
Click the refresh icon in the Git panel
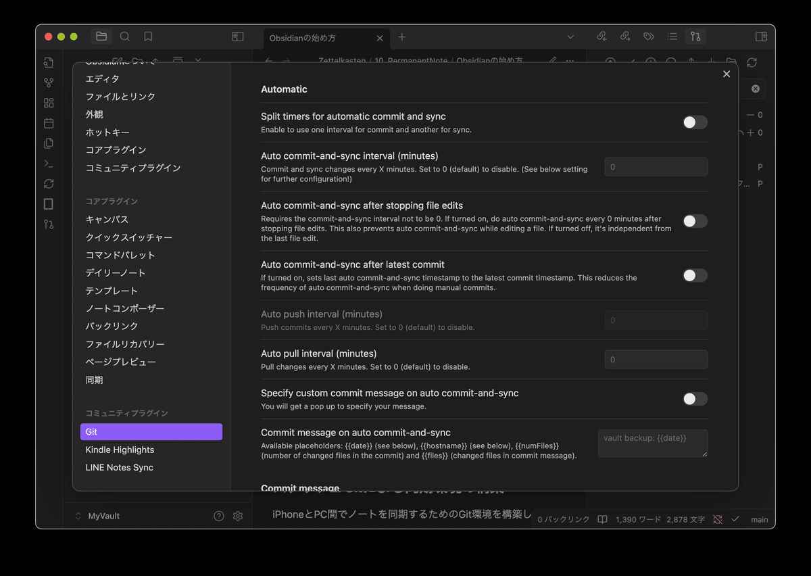(752, 62)
